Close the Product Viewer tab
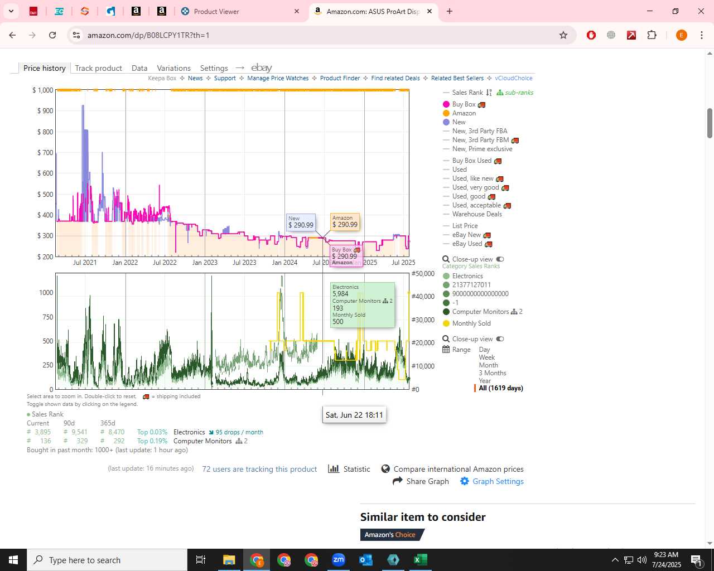Image resolution: width=714 pixels, height=571 pixels. (297, 11)
